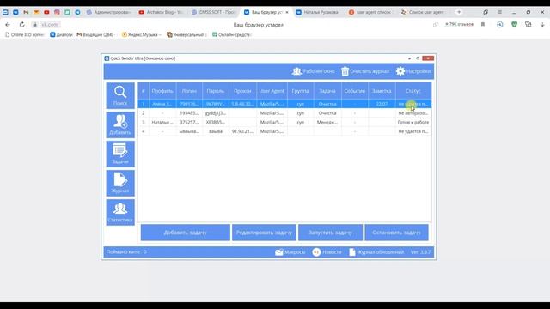Open the Рабочее окно view
This screenshot has height=309, width=550.
point(313,71)
